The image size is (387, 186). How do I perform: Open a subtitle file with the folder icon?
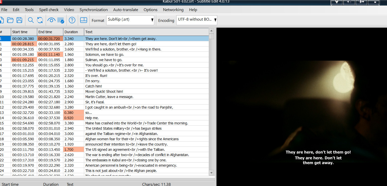[x=10, y=20]
